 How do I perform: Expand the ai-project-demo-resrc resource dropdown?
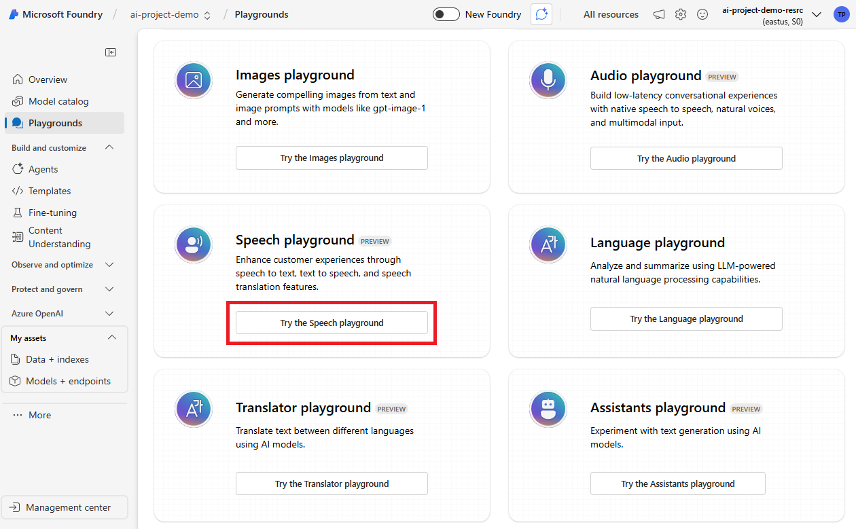817,15
